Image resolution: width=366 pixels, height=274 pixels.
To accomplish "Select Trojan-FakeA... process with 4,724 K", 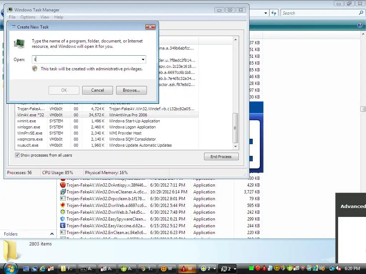I will click(x=107, y=109).
